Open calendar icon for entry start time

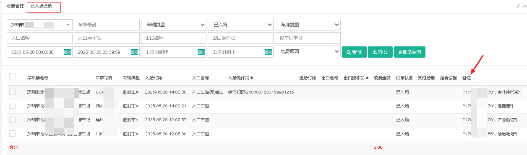(x=67, y=52)
